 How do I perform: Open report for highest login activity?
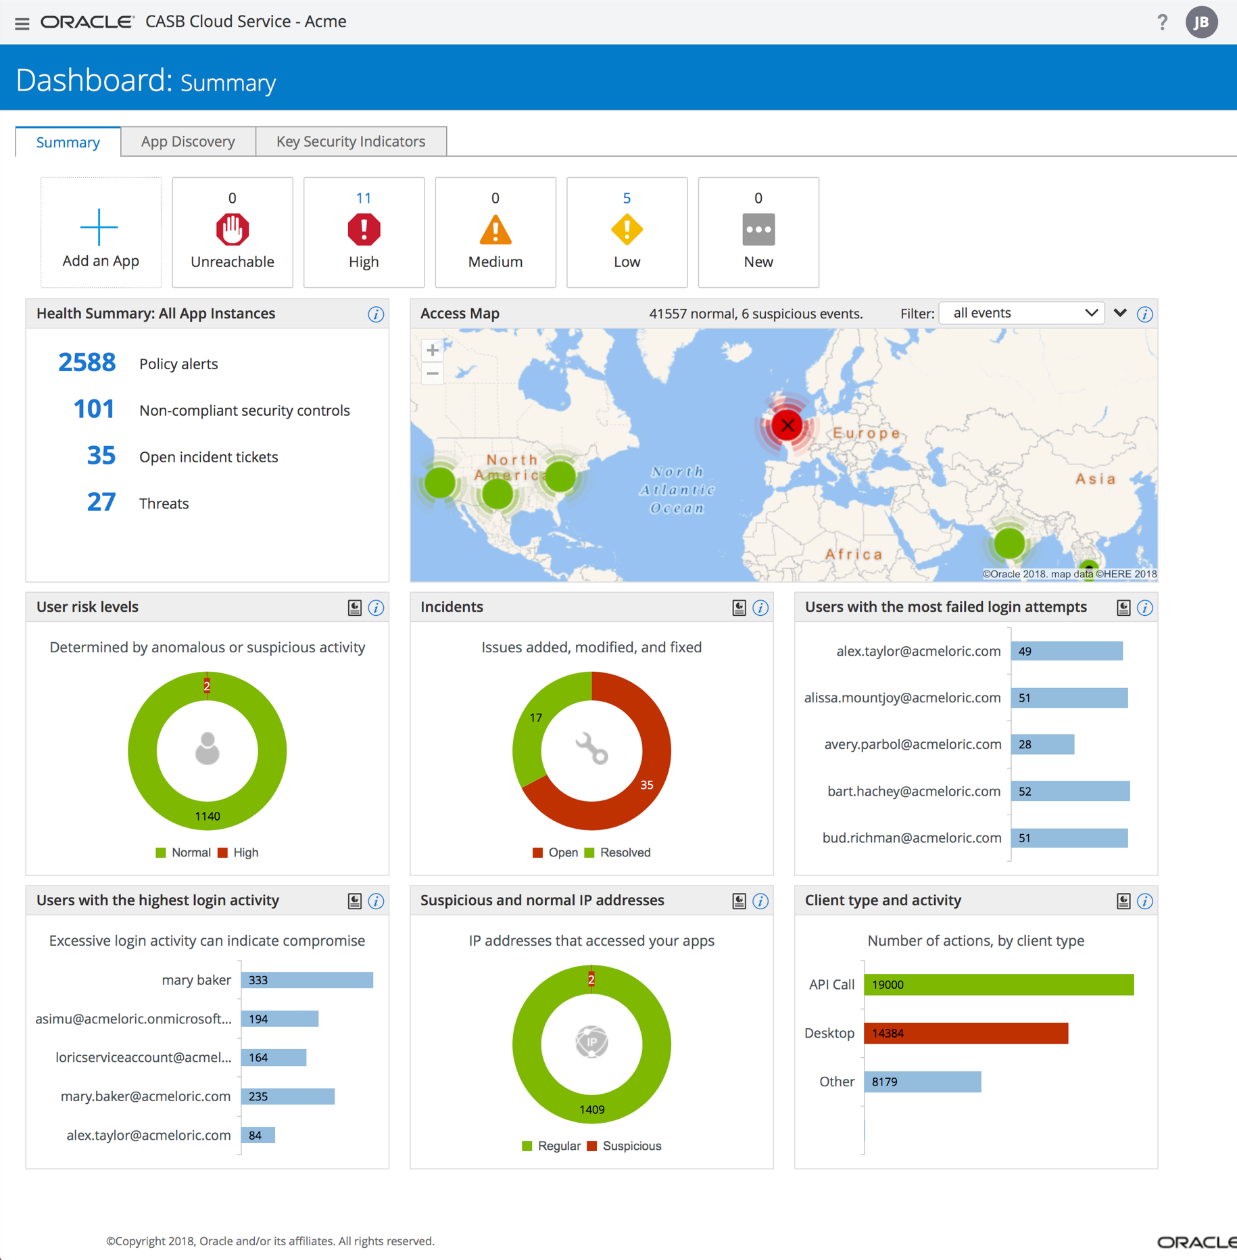point(354,901)
